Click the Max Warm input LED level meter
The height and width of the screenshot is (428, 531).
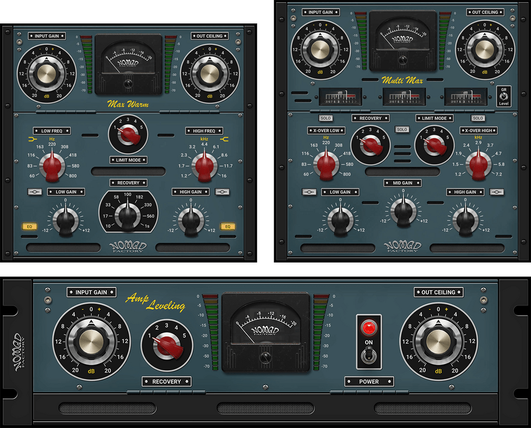click(x=87, y=64)
